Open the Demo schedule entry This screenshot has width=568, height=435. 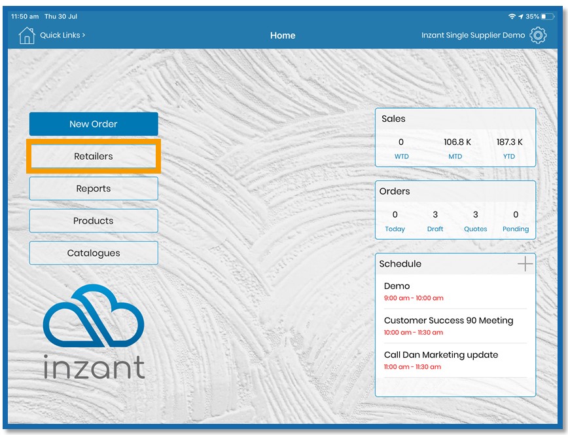click(x=455, y=292)
